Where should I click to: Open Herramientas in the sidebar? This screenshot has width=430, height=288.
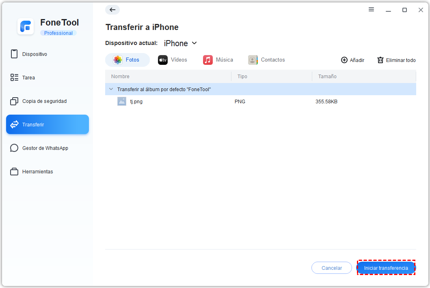click(37, 172)
